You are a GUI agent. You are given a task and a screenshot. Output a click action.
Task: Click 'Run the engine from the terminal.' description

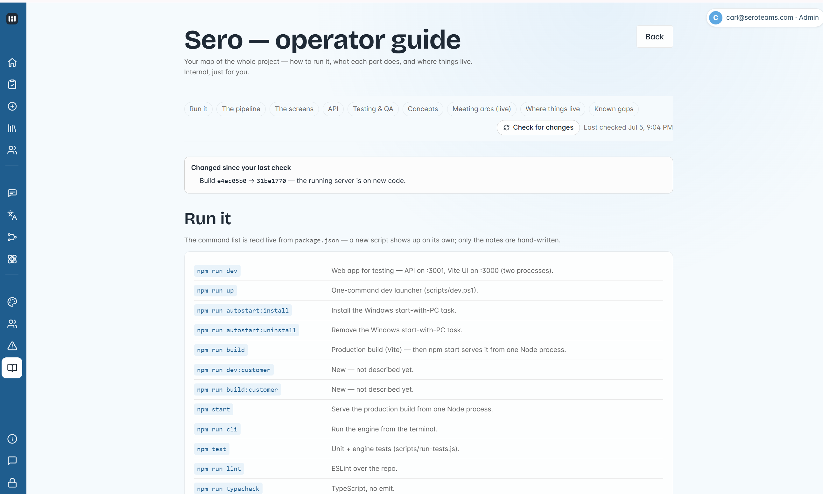(x=384, y=429)
